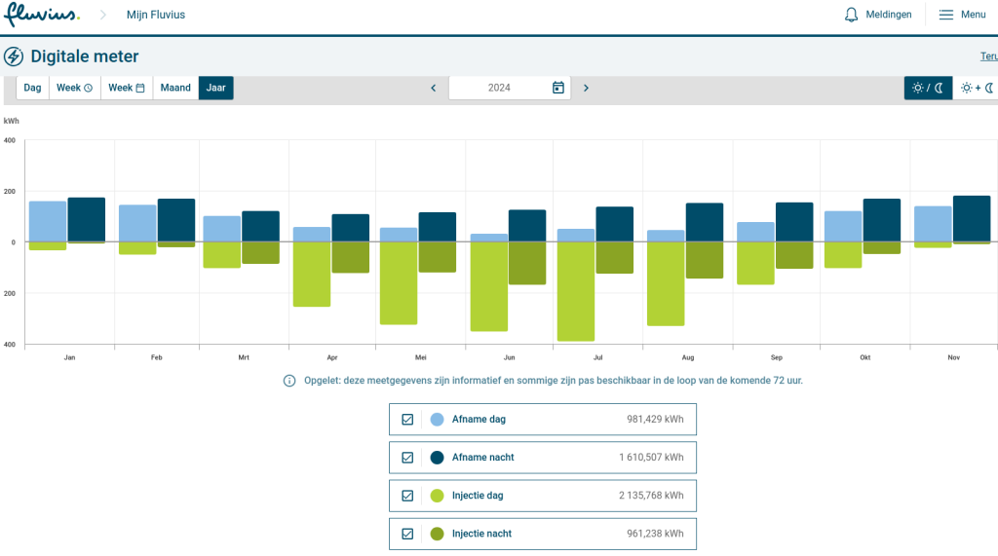Toggle the Injectie dag checkbox
The width and height of the screenshot is (998, 556).
pyautogui.click(x=407, y=496)
